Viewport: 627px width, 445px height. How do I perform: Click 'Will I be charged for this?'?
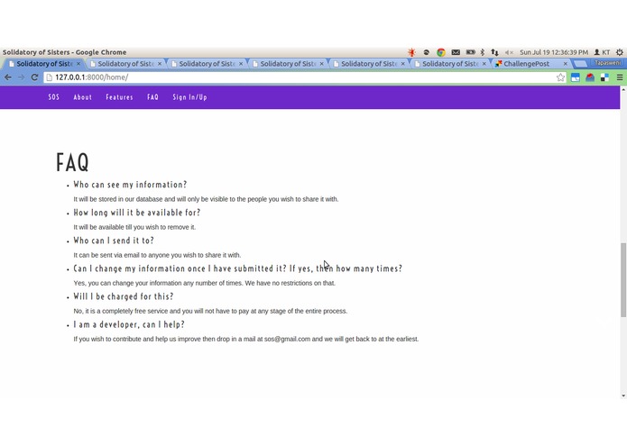pos(124,296)
